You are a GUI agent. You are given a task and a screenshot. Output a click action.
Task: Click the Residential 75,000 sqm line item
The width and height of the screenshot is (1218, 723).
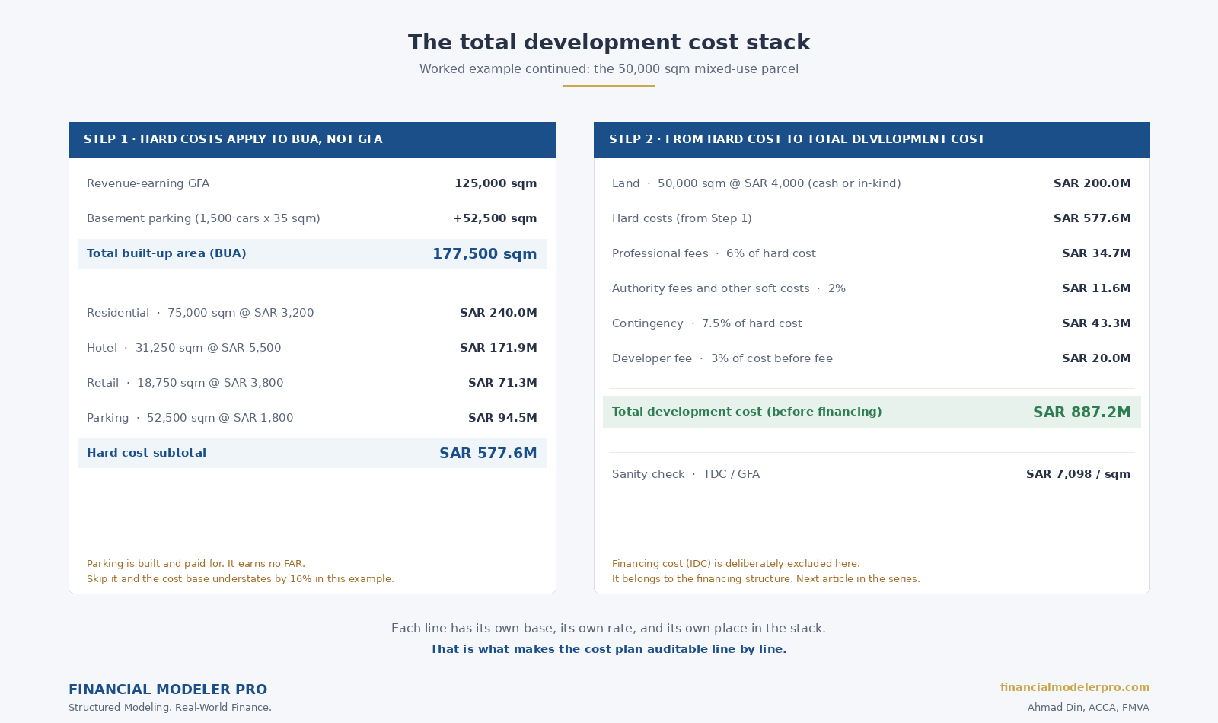[200, 313]
